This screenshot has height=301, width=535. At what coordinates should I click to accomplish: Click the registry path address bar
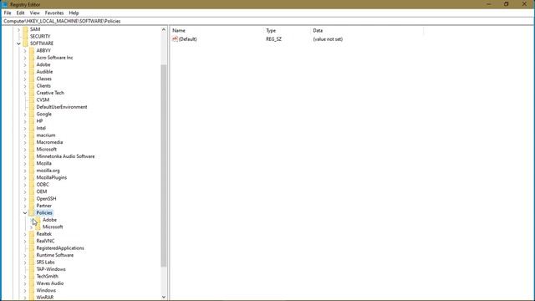267,21
